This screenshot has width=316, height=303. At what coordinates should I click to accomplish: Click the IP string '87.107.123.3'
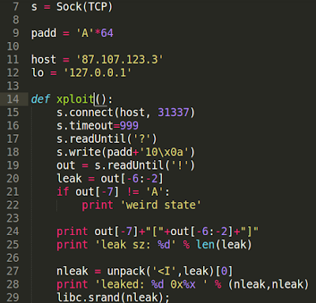[x=120, y=59]
